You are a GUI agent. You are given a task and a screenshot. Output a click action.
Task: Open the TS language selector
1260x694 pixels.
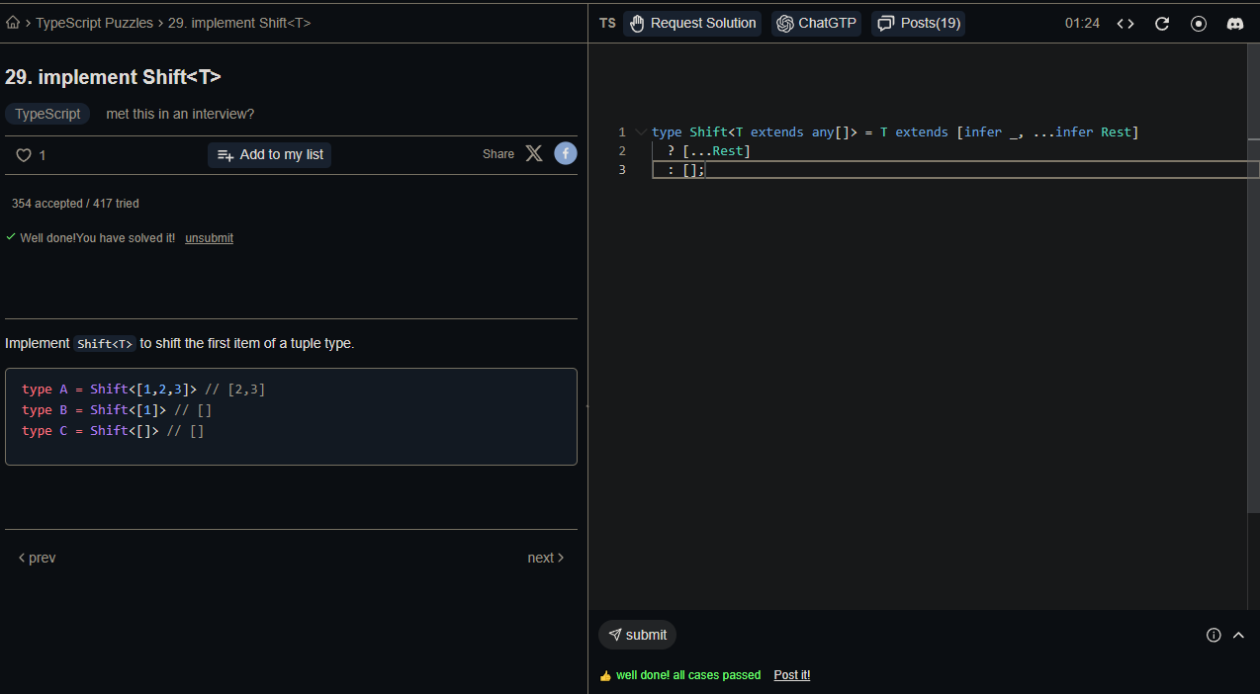(607, 24)
